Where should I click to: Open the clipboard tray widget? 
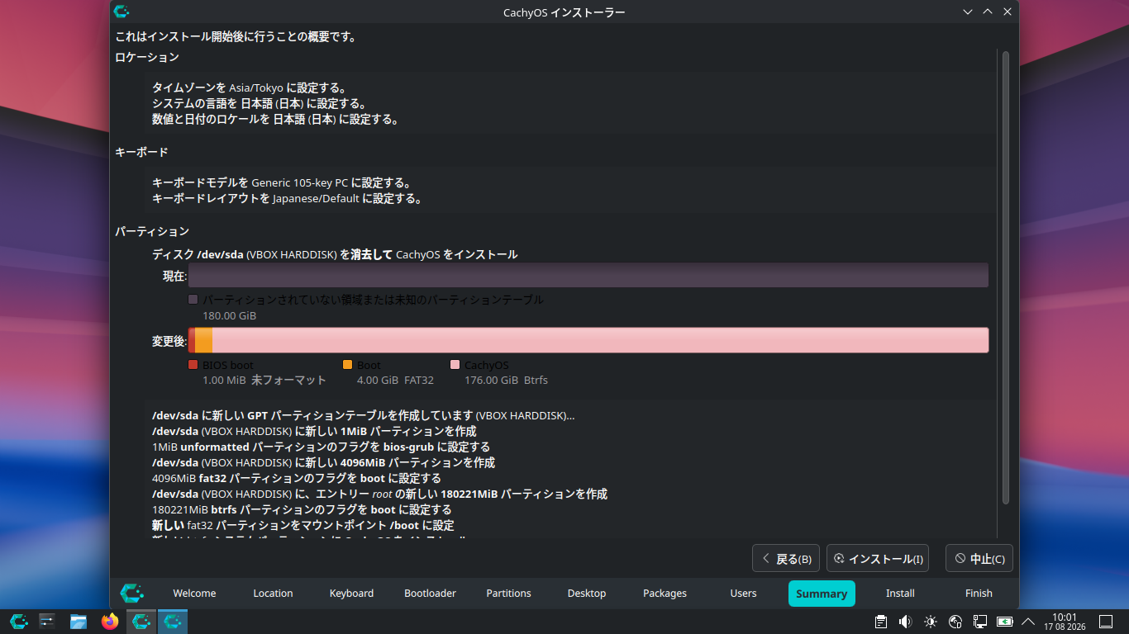(x=881, y=622)
